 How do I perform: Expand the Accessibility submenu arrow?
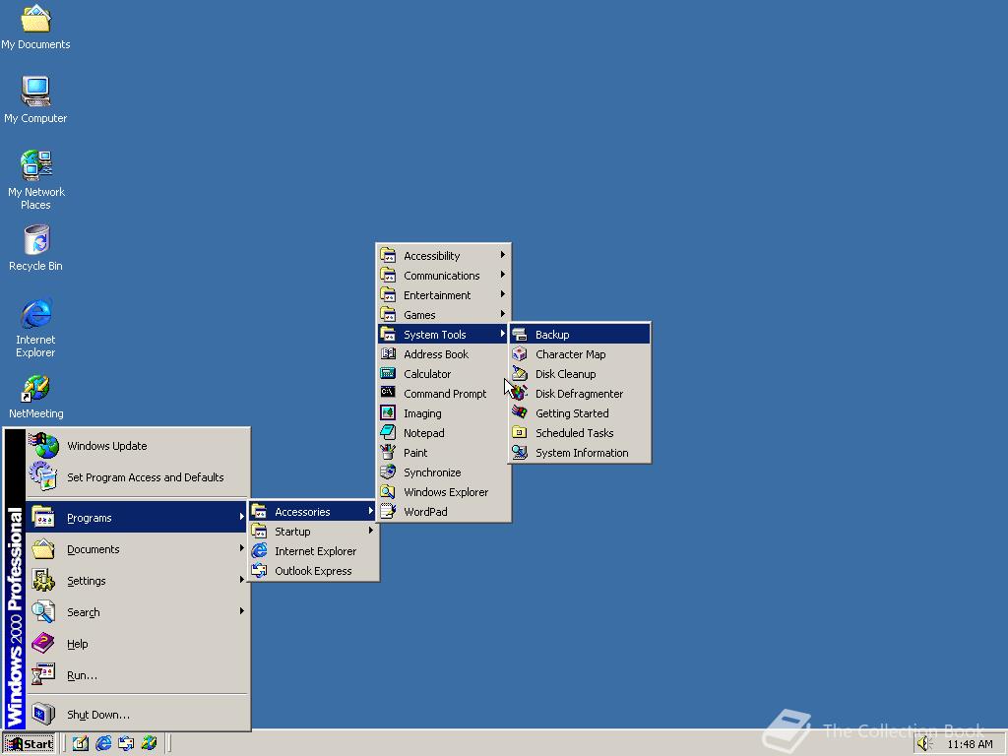503,255
